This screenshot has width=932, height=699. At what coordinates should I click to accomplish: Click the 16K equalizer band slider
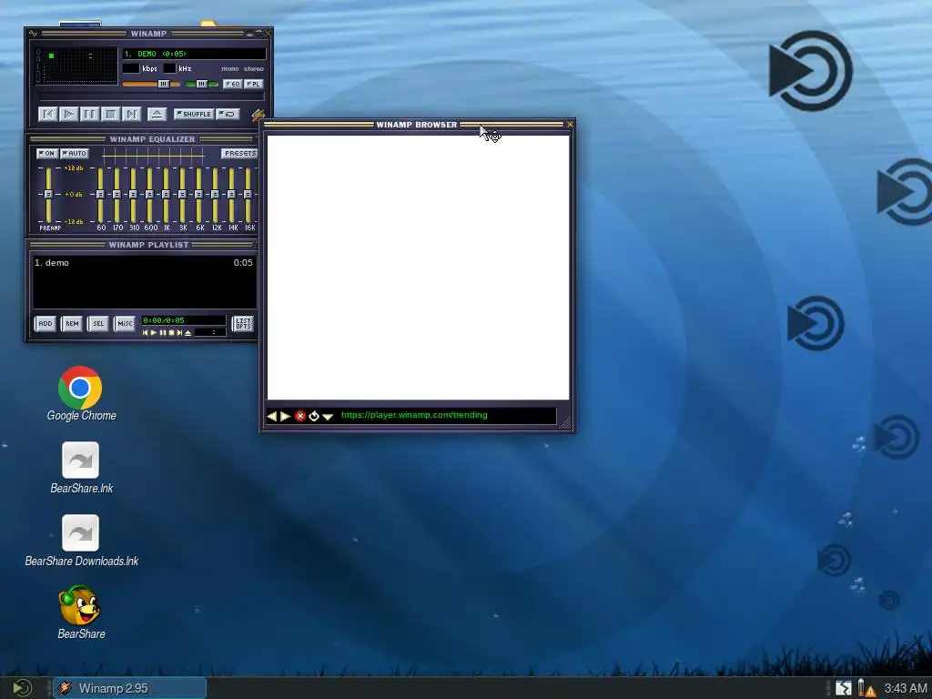coord(248,195)
